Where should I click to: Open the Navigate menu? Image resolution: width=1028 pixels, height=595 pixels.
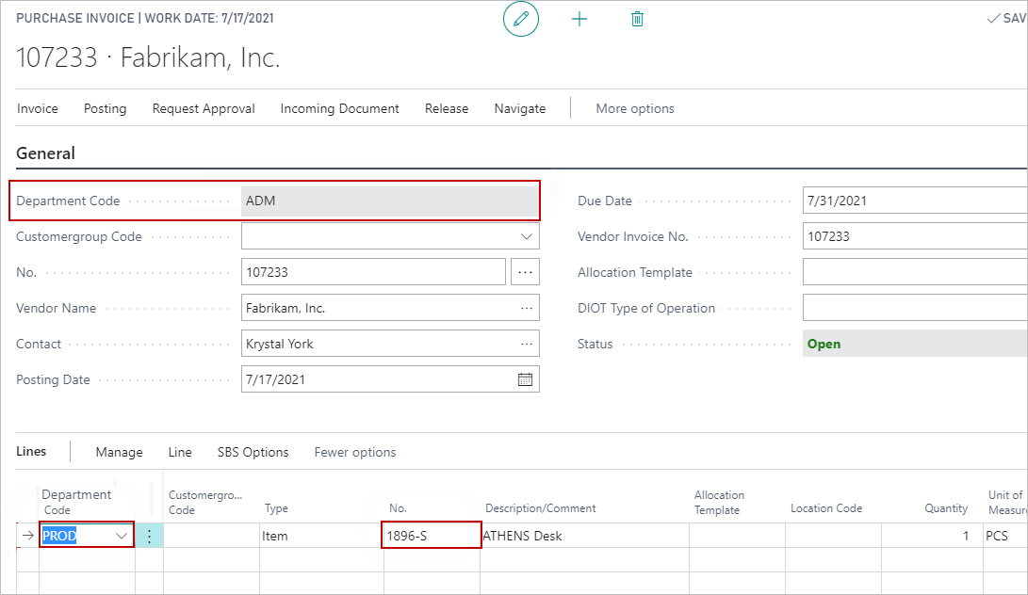pos(519,108)
